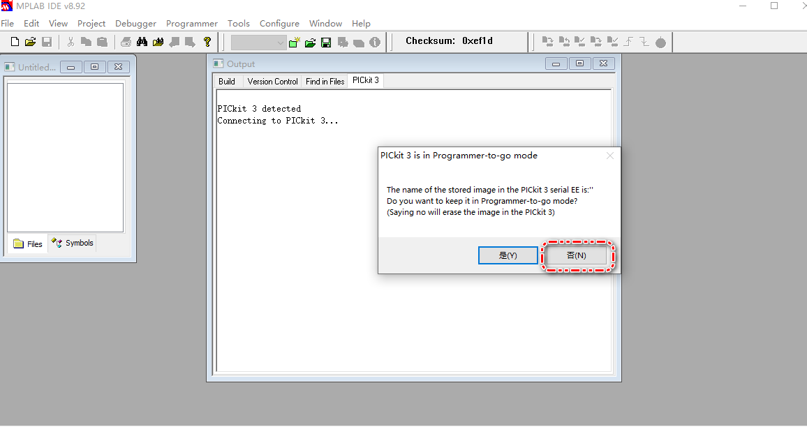Open the Help menu
The height and width of the screenshot is (427, 807).
point(361,23)
